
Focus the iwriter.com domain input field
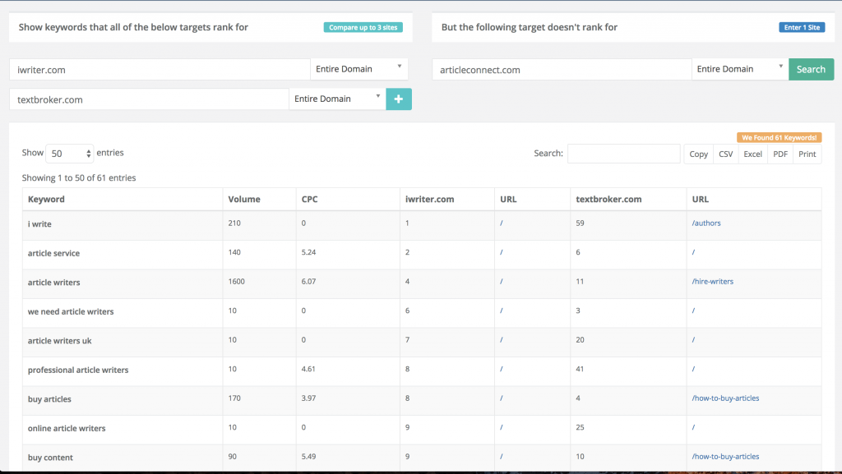point(160,70)
